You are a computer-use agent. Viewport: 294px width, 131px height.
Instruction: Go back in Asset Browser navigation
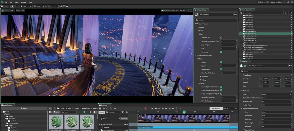click(x=50, y=108)
